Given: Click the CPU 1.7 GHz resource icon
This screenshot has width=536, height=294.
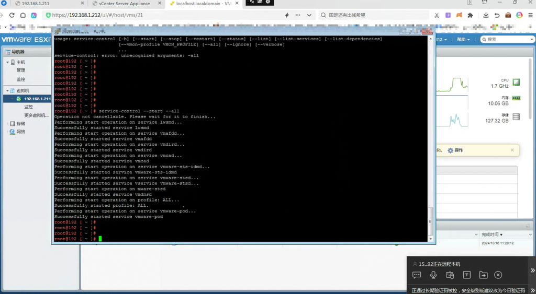Looking at the screenshot, I should (516, 82).
